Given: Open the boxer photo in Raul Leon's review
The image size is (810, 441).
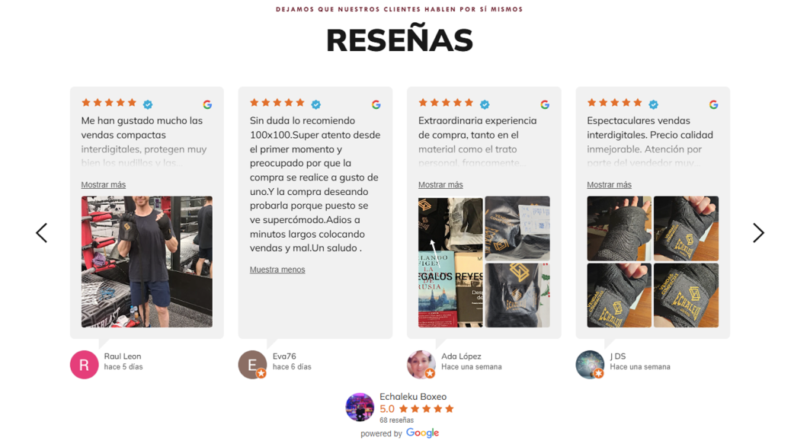Looking at the screenshot, I should click(147, 261).
